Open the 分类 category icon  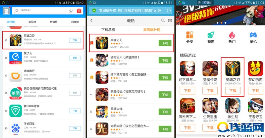coord(189,35)
